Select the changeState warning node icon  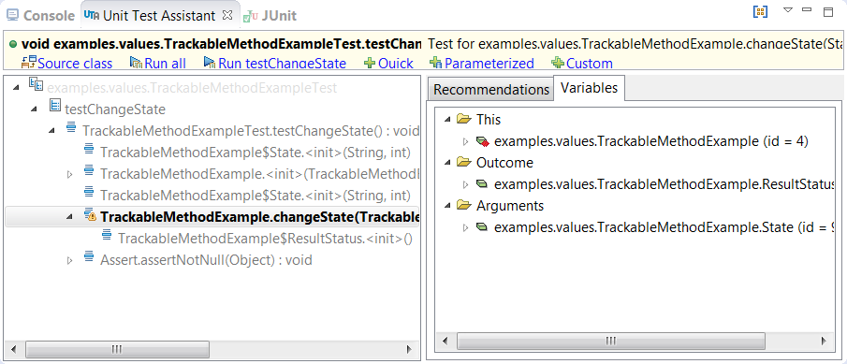point(90,216)
